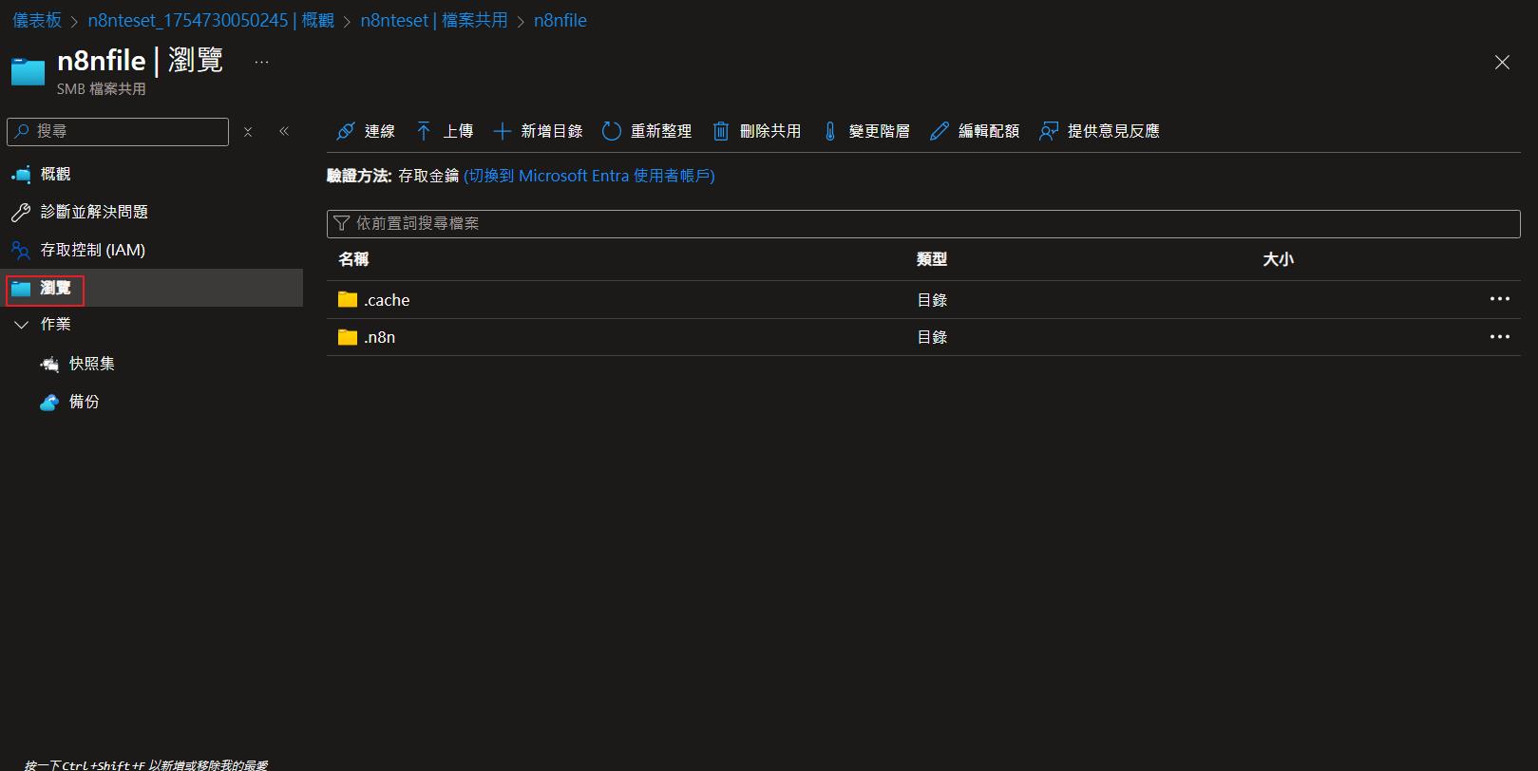Click the 重新整理 refresh icon
1538x771 pixels.
click(x=612, y=131)
